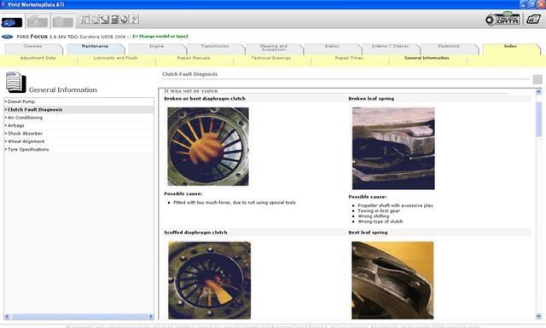
Task: Click the grey square beside Clutch Fault Diagnosis title
Action: point(537,79)
